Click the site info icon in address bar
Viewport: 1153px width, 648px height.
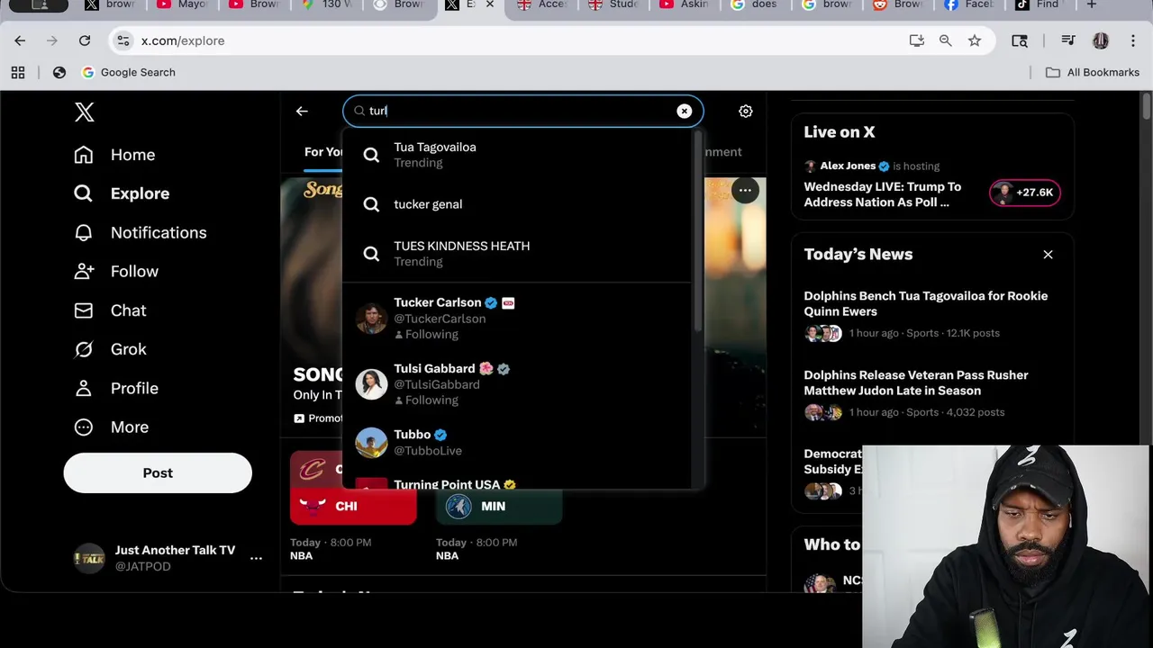click(x=123, y=40)
